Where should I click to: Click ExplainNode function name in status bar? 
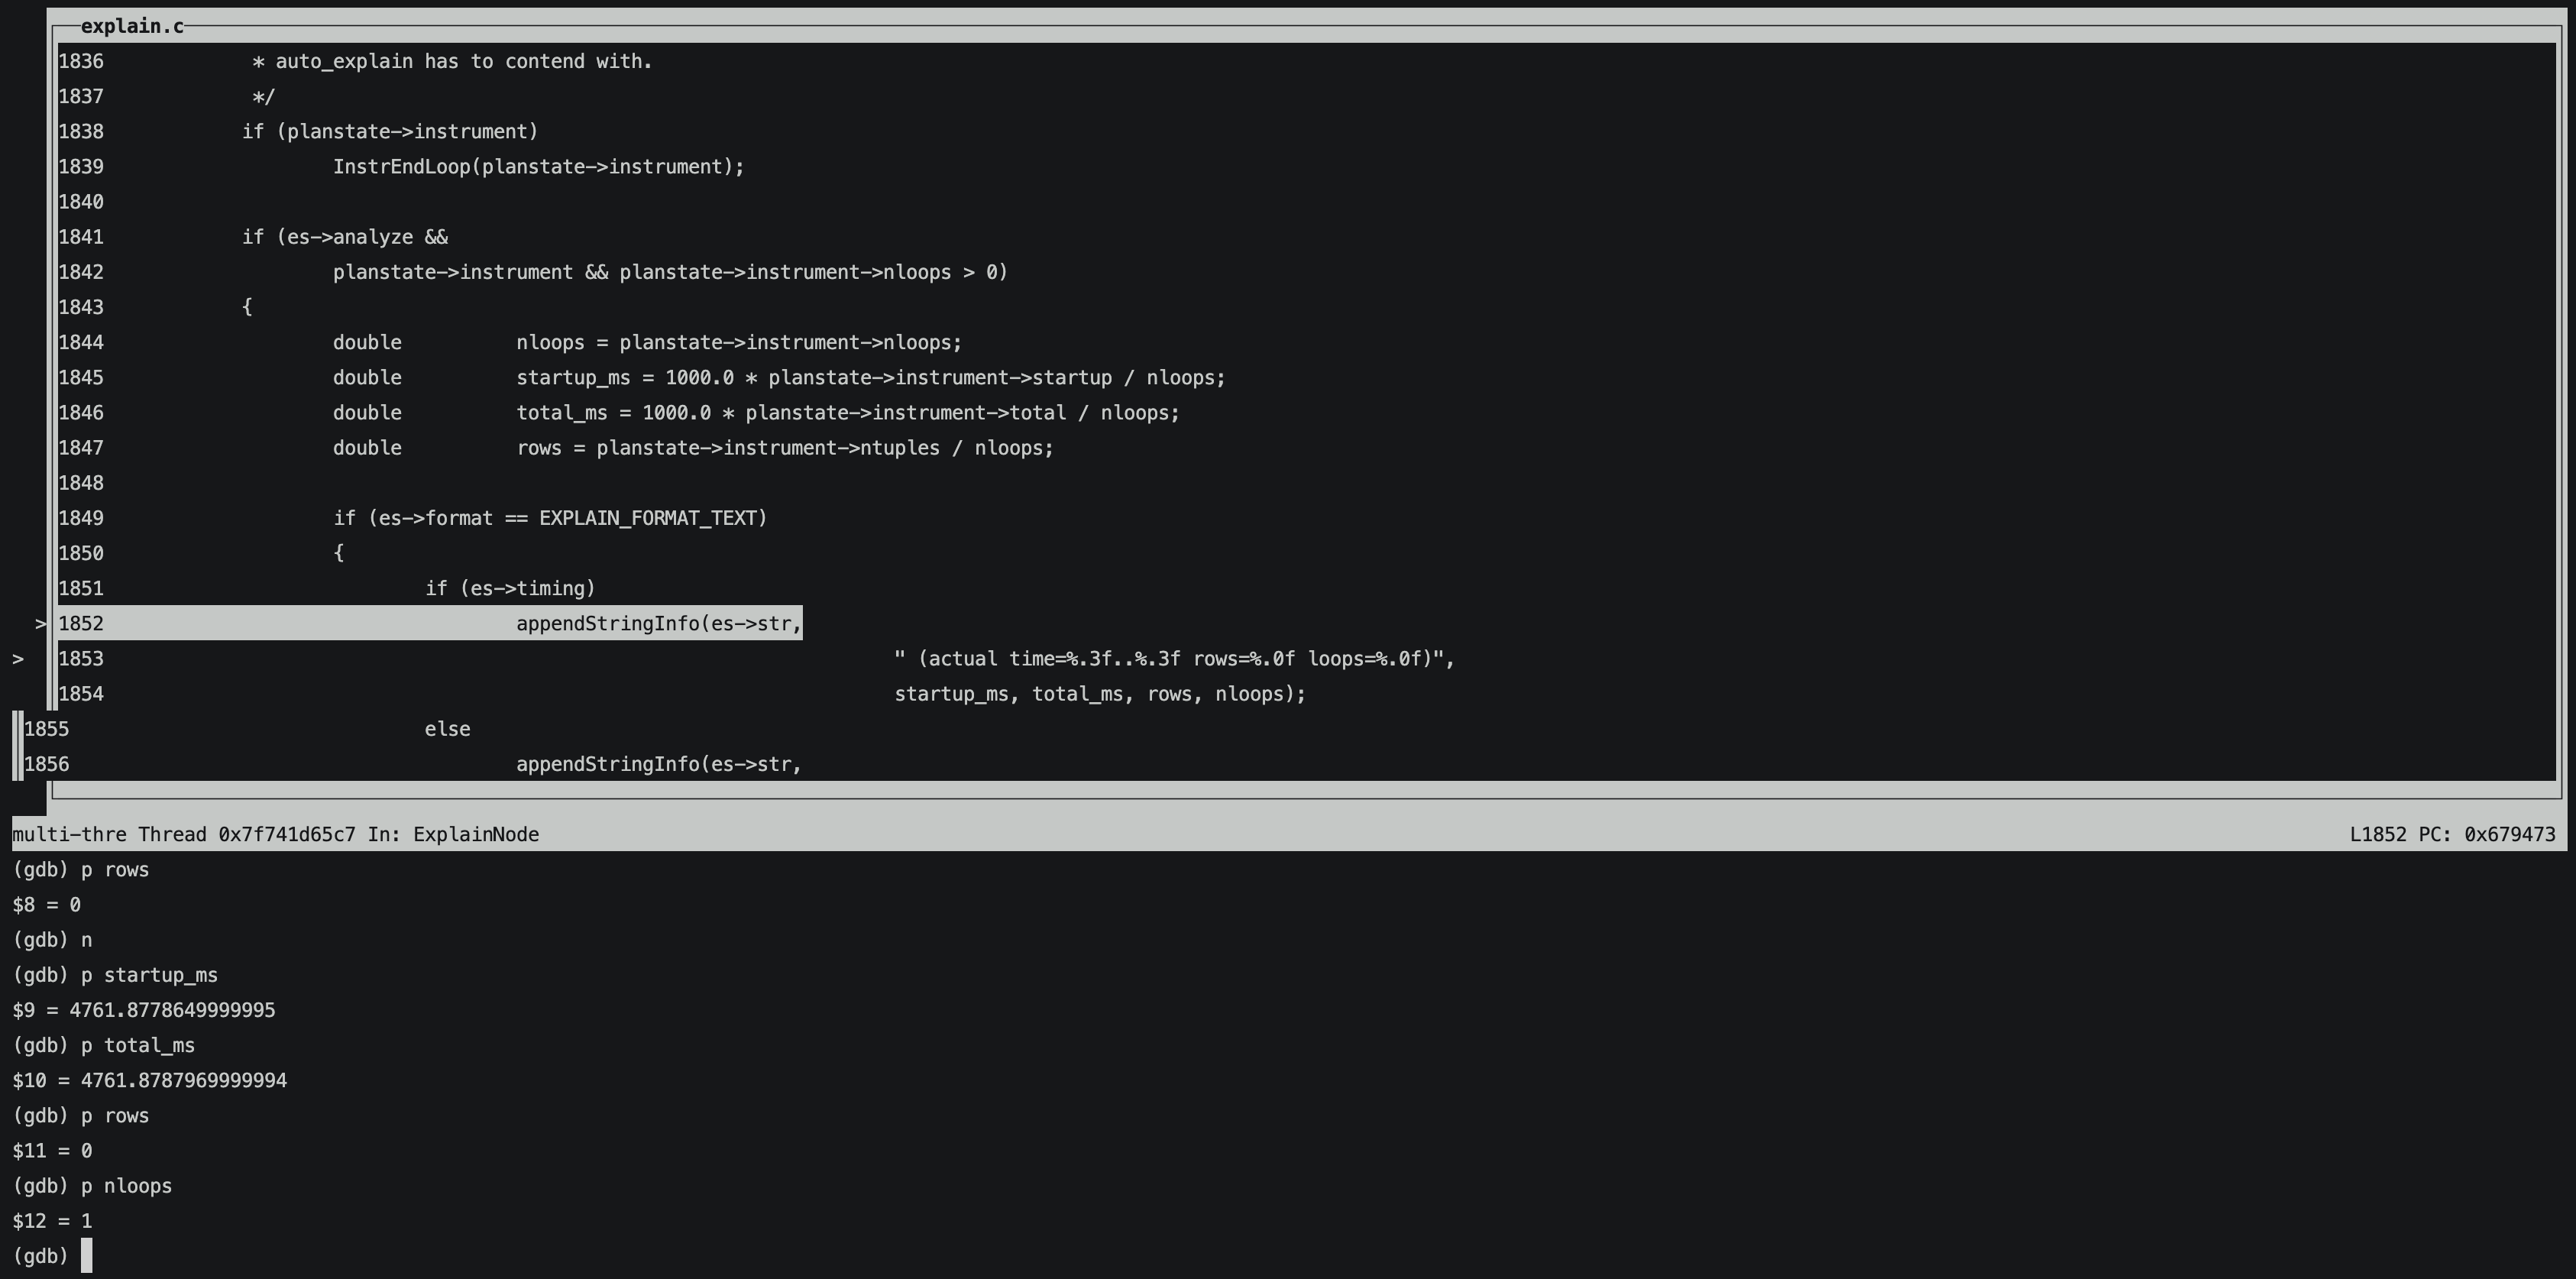tap(476, 834)
